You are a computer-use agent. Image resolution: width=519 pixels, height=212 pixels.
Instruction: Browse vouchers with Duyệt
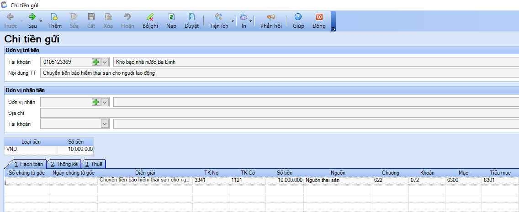click(x=191, y=21)
